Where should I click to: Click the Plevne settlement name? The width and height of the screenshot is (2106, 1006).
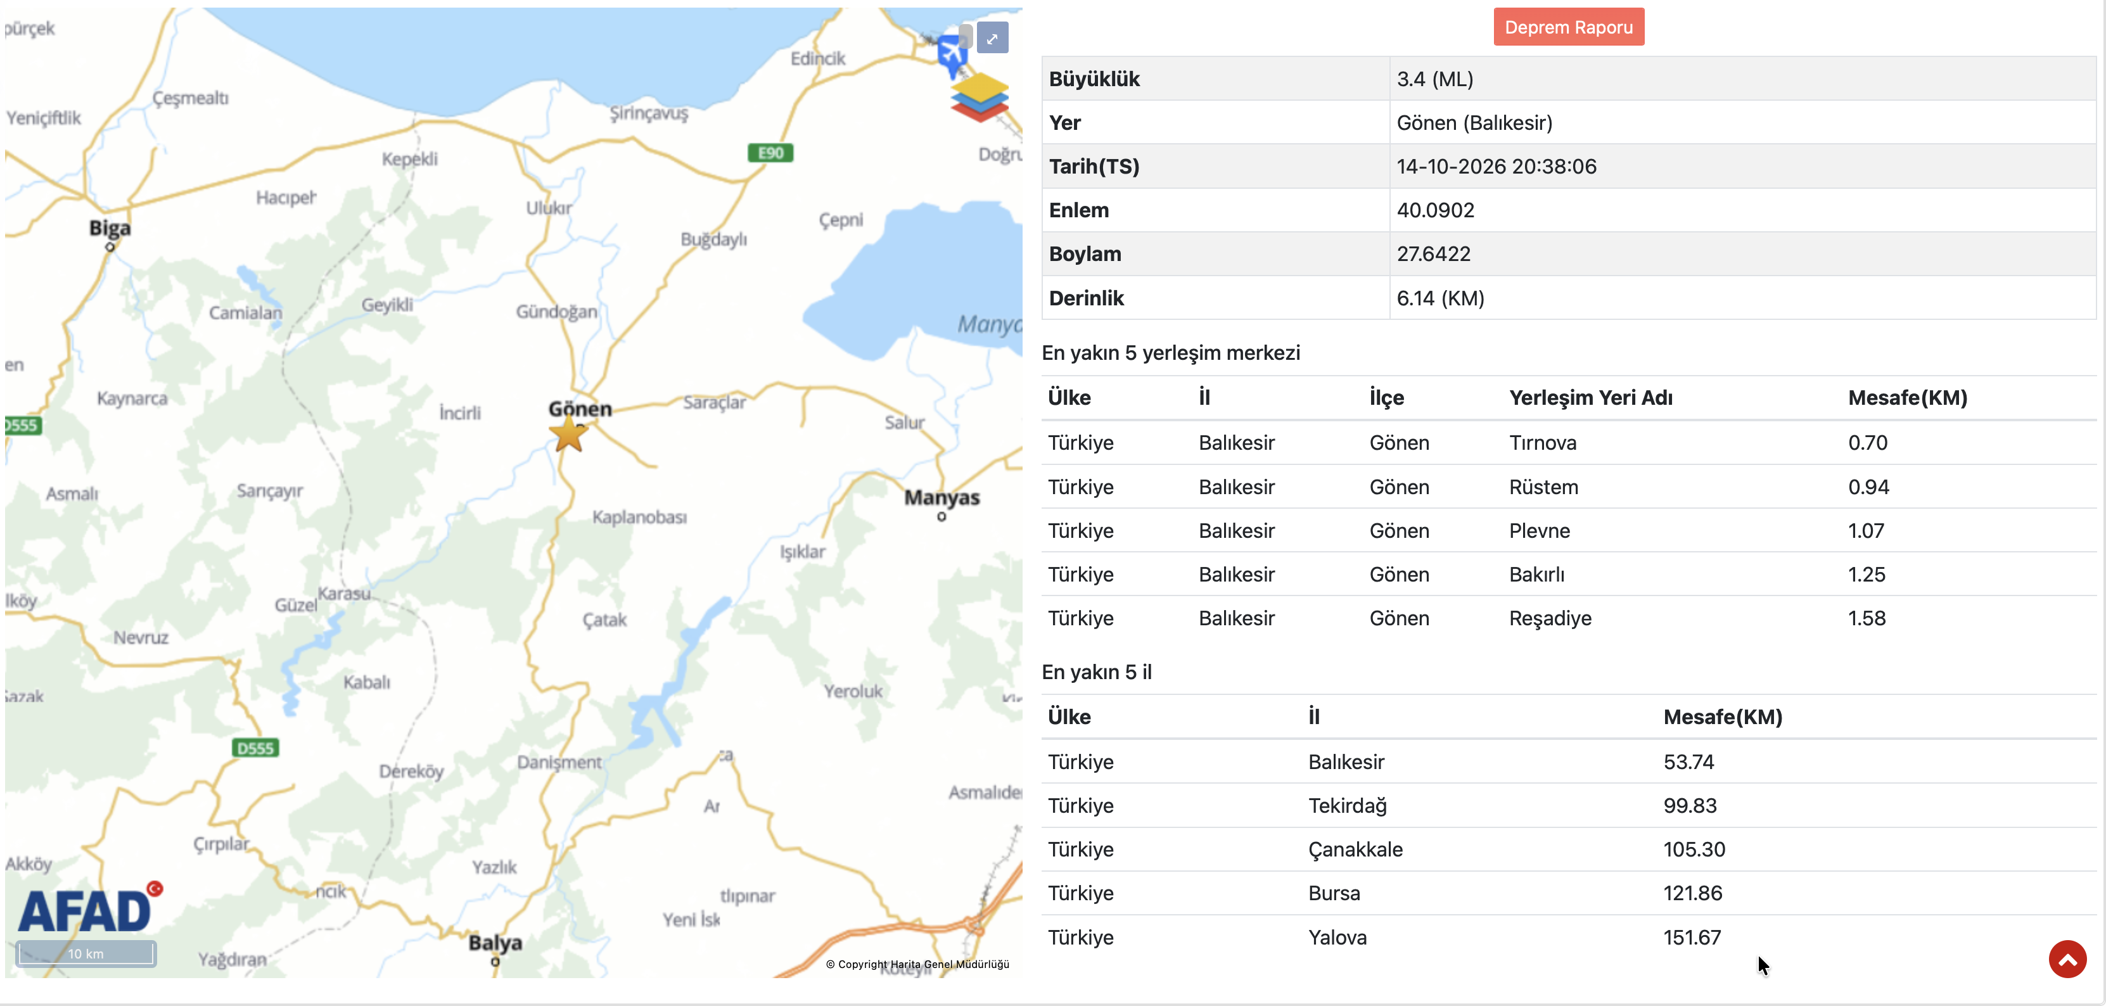tap(1540, 532)
